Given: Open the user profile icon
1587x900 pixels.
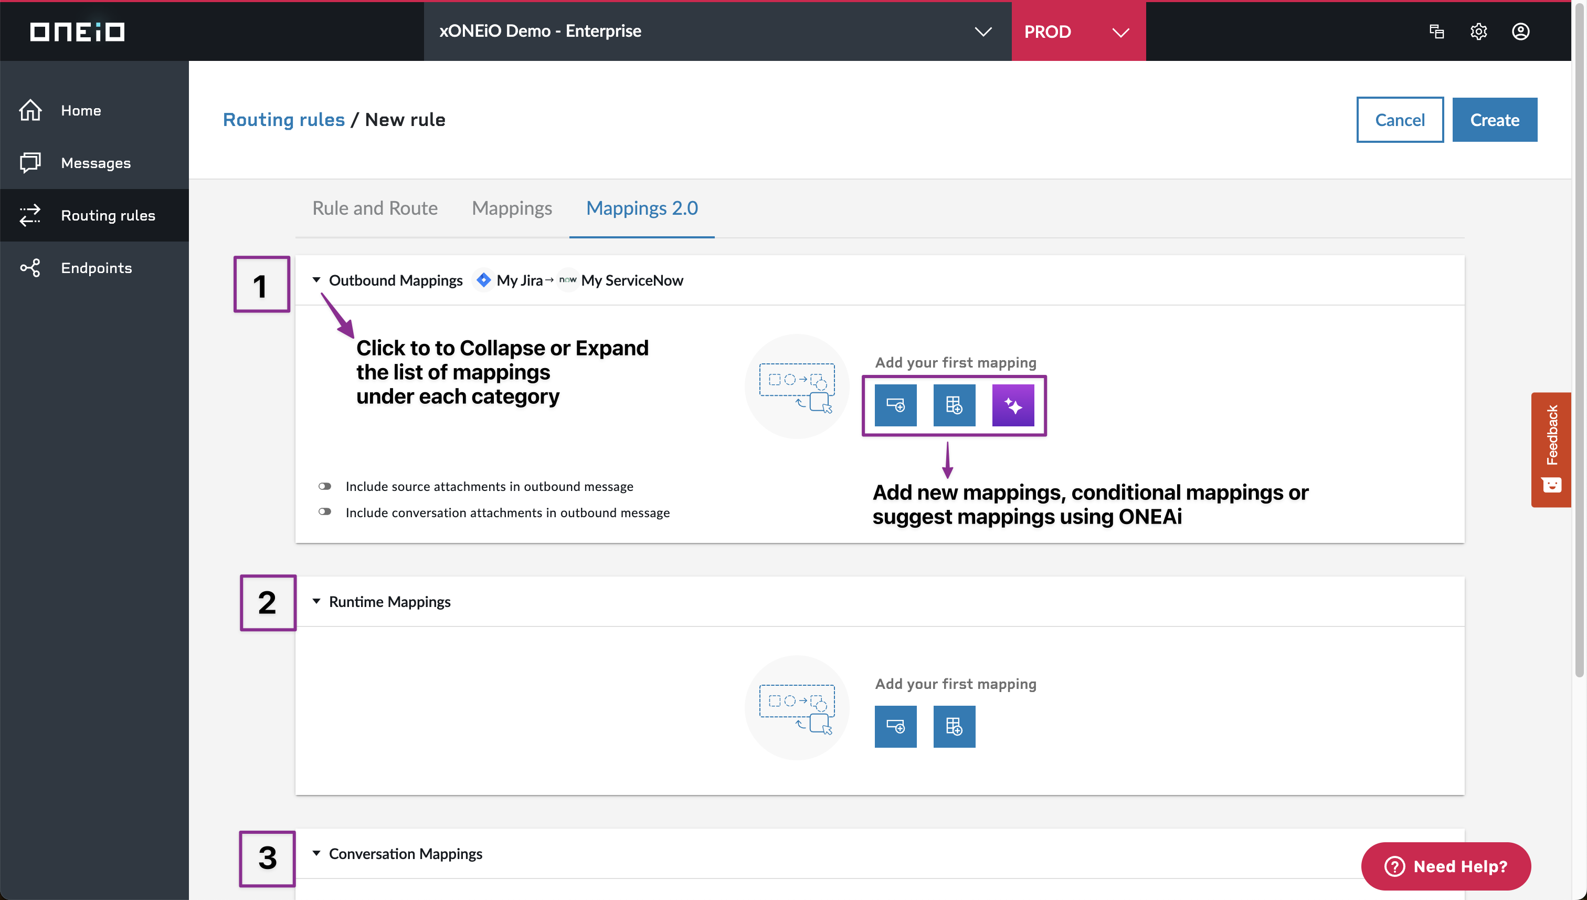Looking at the screenshot, I should [x=1520, y=31].
